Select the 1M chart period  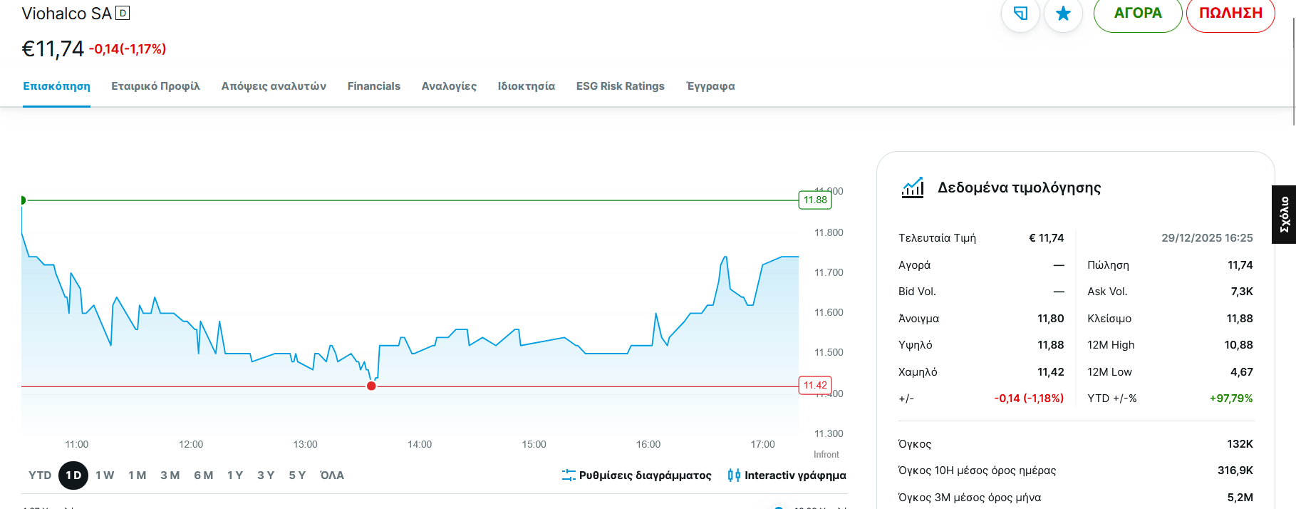(138, 475)
